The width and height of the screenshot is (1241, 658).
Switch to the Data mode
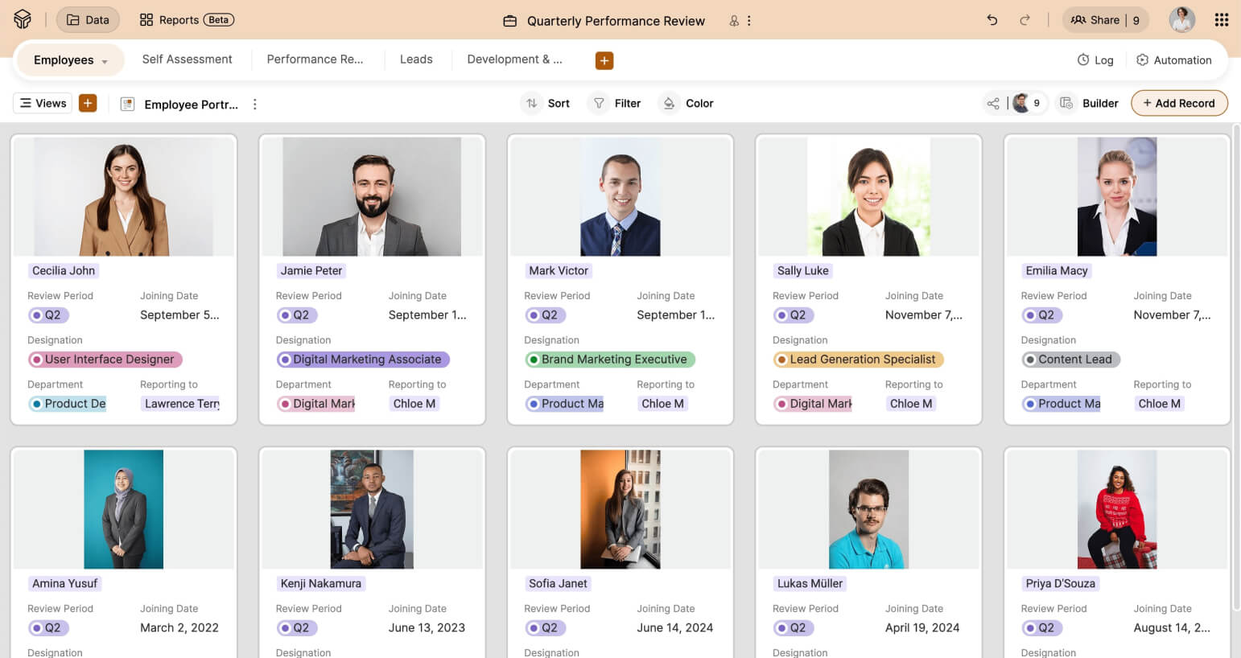88,20
